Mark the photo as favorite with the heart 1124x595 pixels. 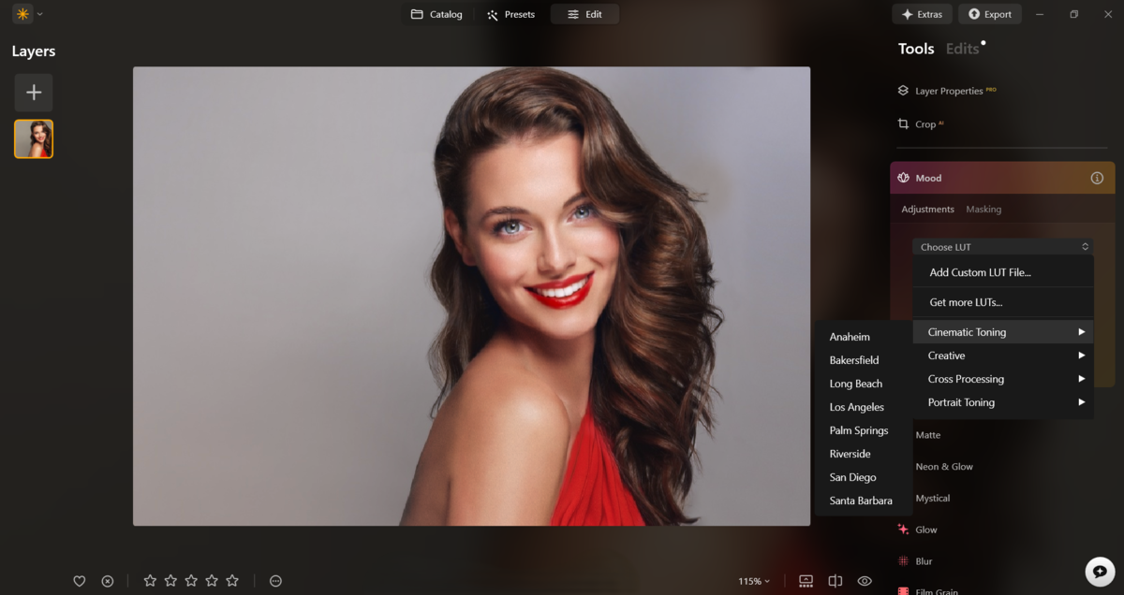pos(80,581)
